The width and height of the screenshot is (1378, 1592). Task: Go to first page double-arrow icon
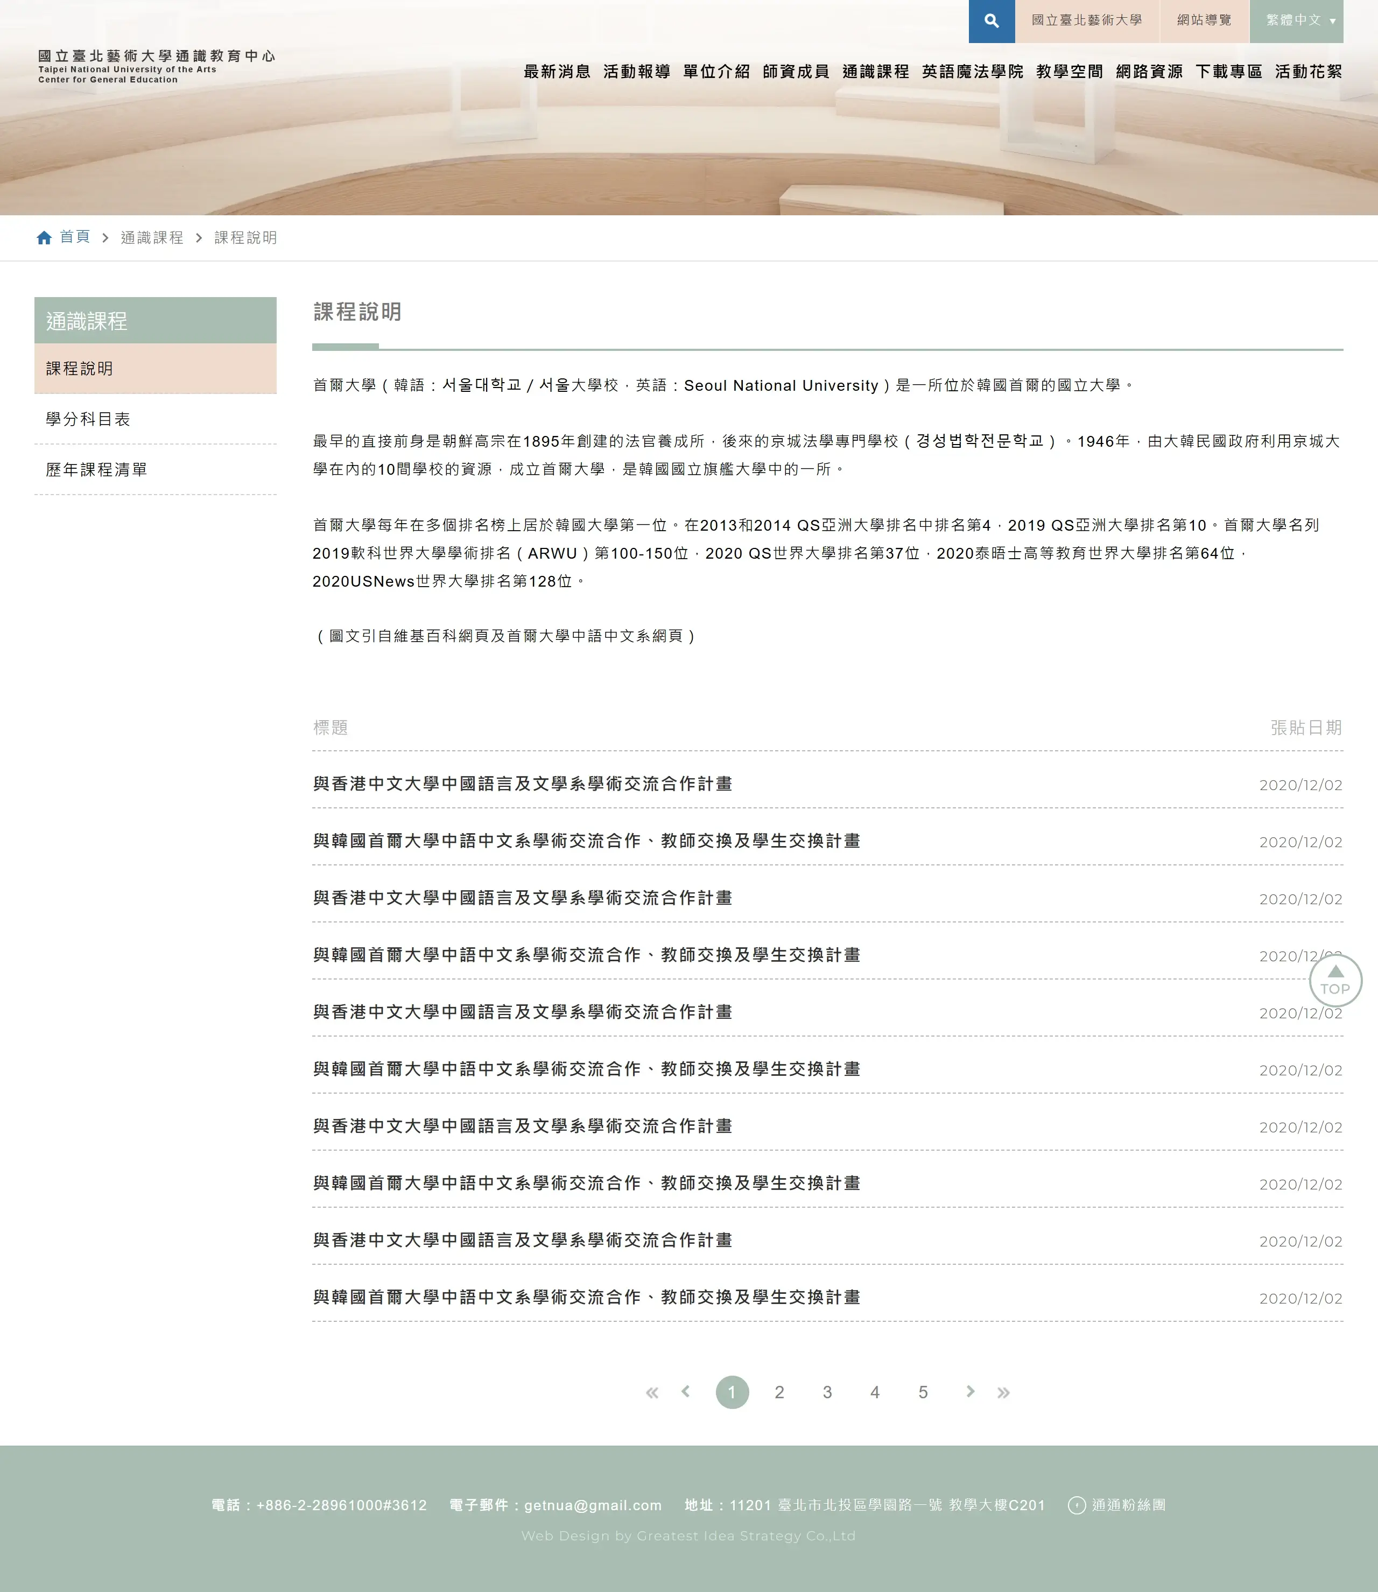click(652, 1392)
